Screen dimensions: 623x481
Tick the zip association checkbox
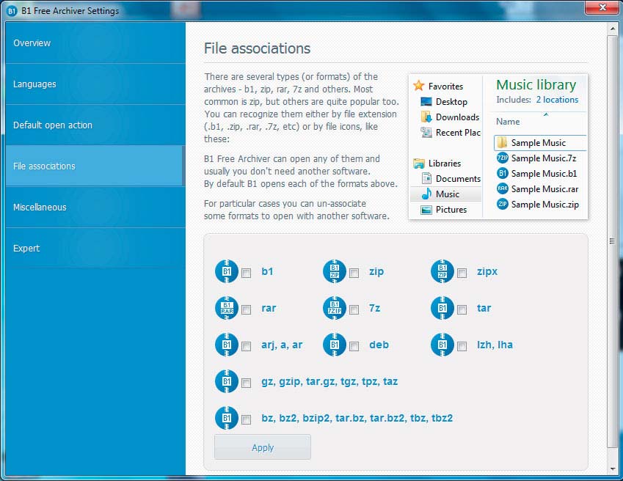point(354,273)
